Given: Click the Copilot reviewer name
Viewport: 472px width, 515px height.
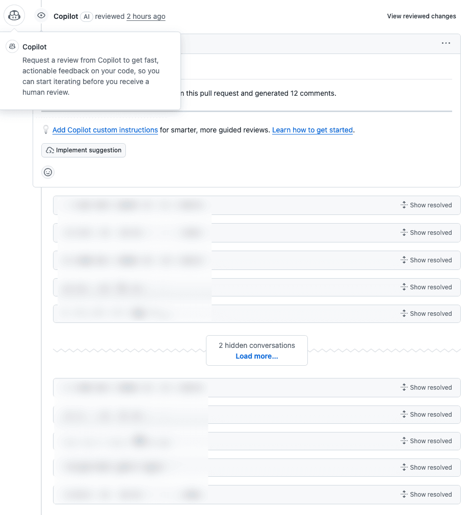Looking at the screenshot, I should (66, 16).
